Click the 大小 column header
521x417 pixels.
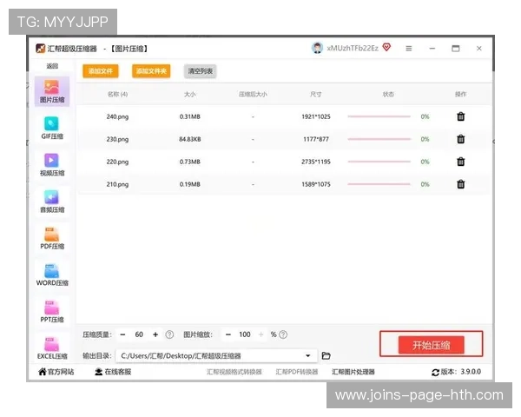coord(189,94)
